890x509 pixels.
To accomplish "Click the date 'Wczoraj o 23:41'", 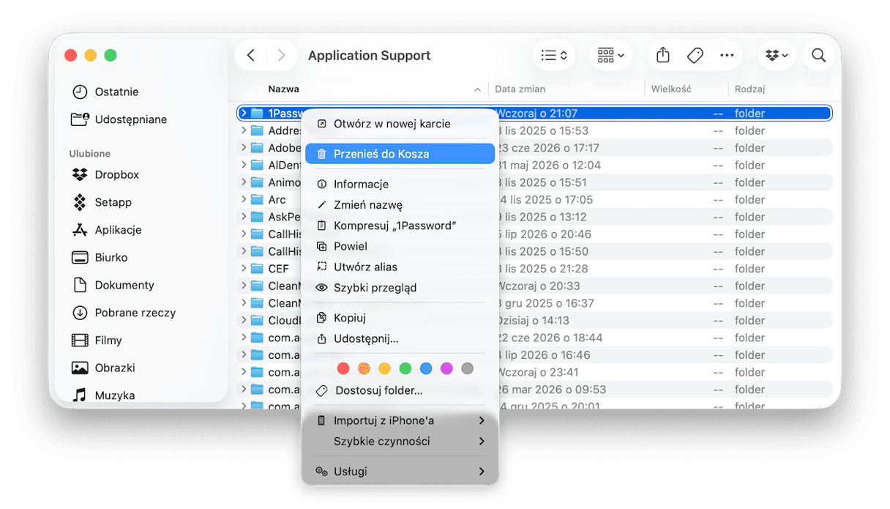I will 539,372.
